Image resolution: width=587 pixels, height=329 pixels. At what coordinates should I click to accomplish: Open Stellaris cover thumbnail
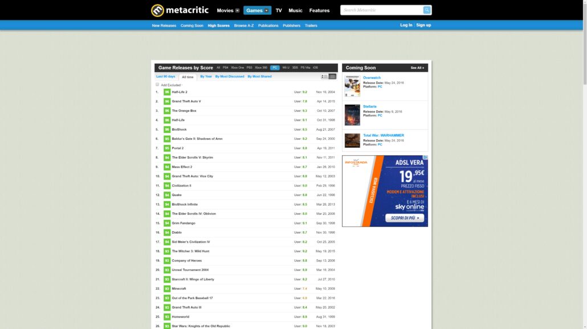pyautogui.click(x=352, y=115)
